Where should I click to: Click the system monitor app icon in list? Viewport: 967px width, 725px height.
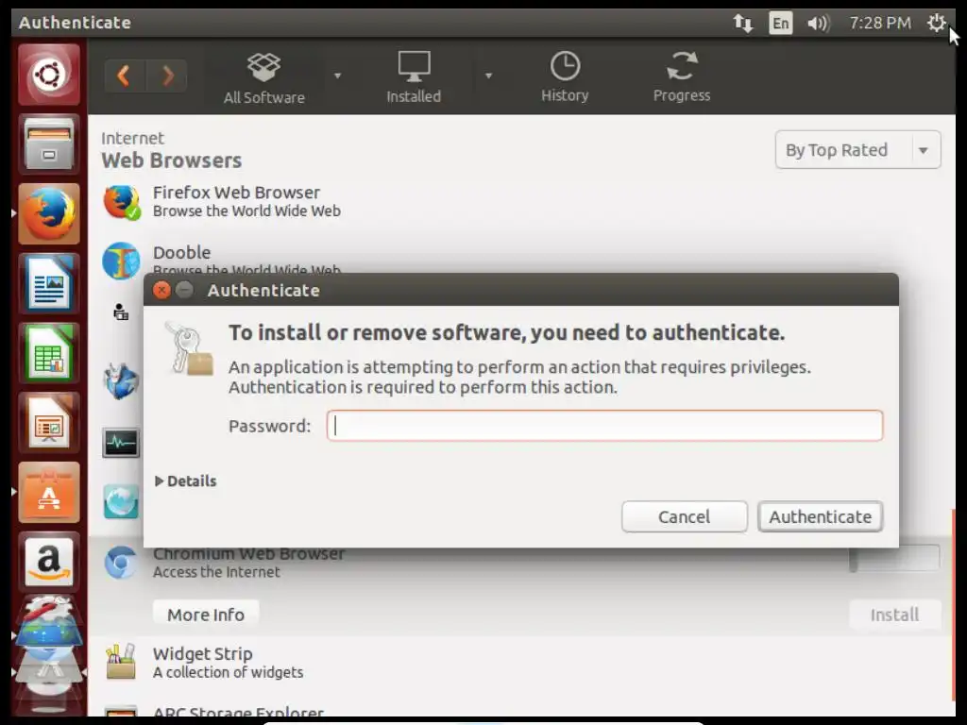[121, 443]
